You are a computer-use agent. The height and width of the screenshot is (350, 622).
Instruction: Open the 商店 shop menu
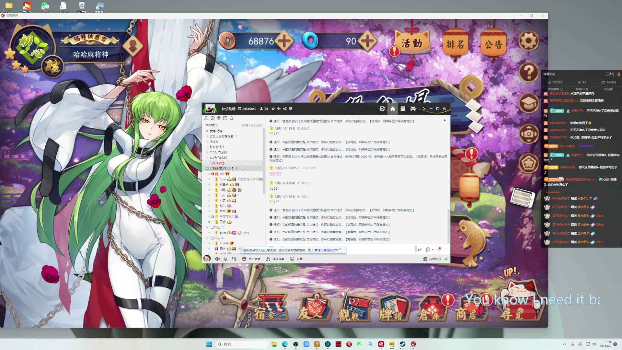coord(471,308)
